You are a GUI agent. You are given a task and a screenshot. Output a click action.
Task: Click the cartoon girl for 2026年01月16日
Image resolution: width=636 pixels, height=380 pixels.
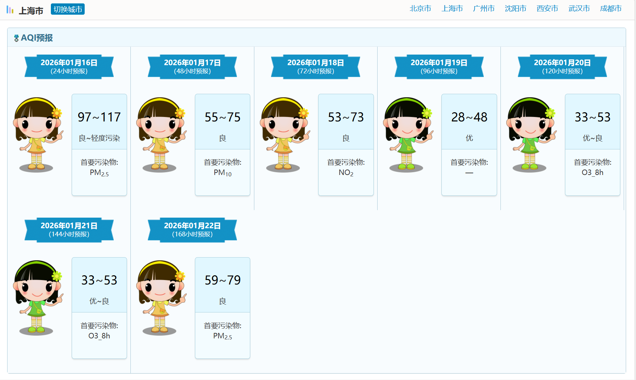(x=38, y=134)
